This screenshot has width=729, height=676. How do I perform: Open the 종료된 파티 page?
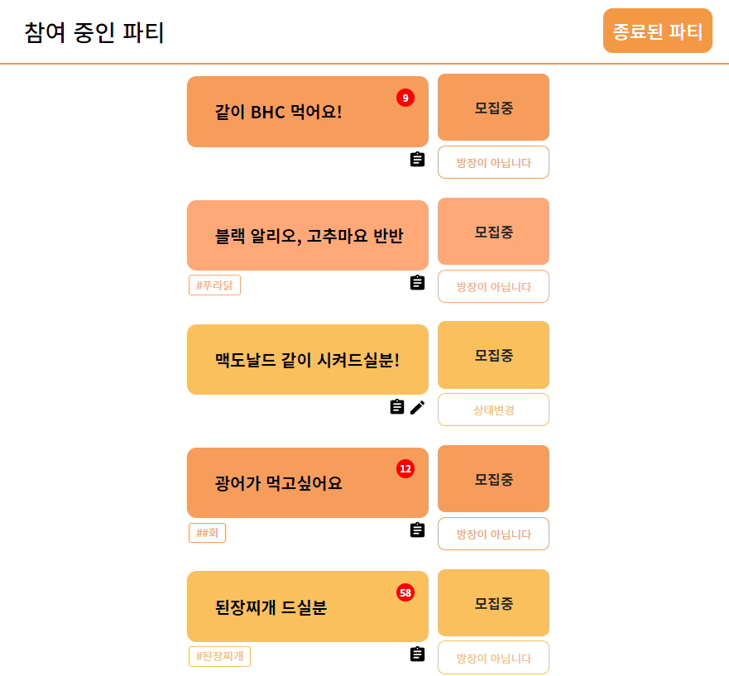[x=657, y=31]
